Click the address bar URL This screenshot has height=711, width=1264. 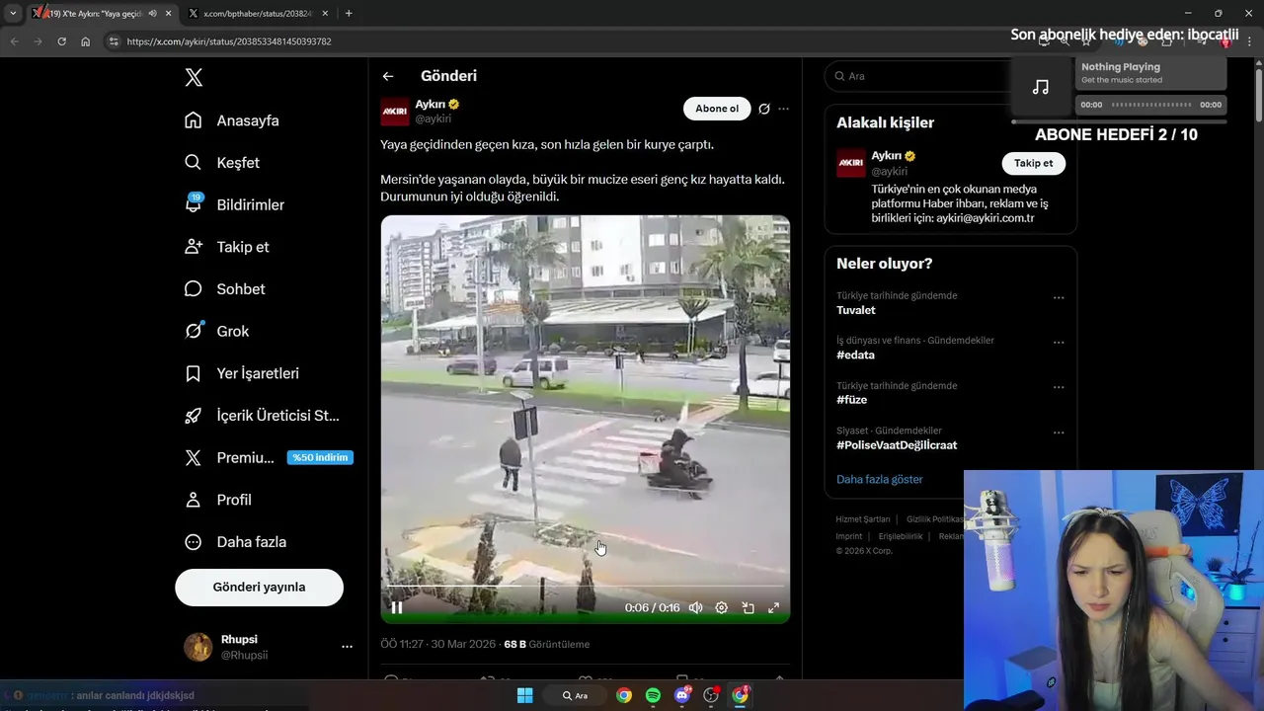click(229, 41)
